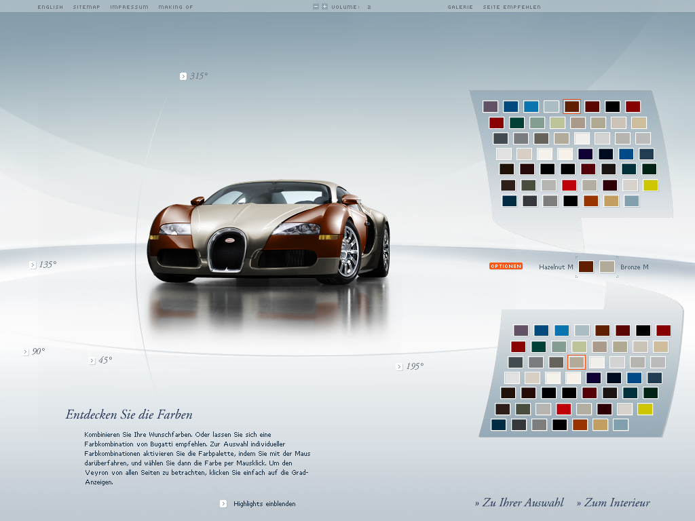
Task: Continue to Zum Interieur
Action: tap(613, 503)
